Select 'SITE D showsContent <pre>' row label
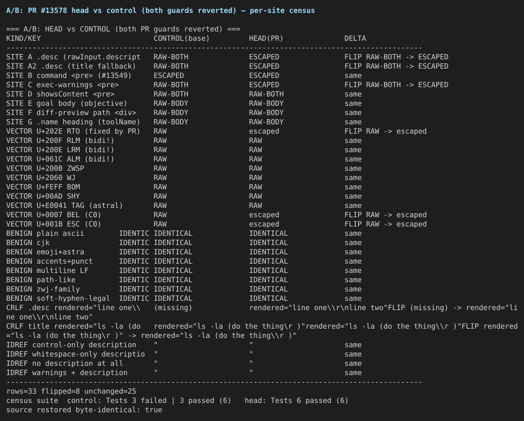524x421 pixels. point(60,94)
